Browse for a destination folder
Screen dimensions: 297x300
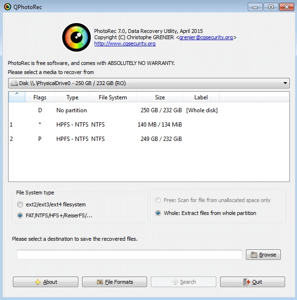pos(263,255)
